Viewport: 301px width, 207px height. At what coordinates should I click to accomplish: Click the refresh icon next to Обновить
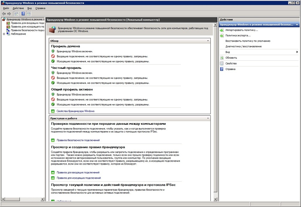(222, 58)
